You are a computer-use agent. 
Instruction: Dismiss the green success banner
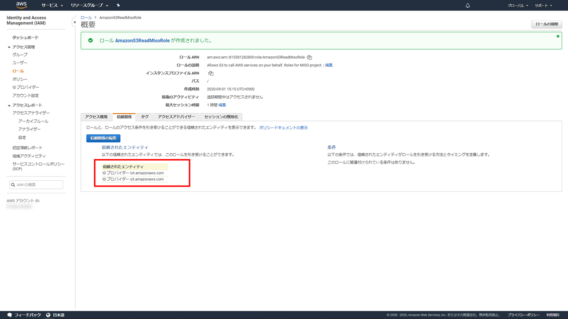click(558, 36)
